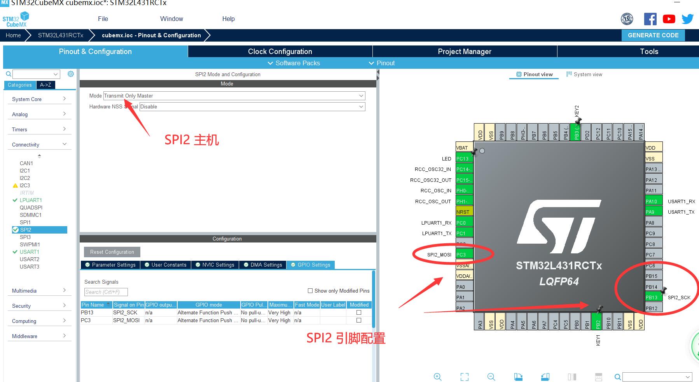Open the User Constants tab
Image resolution: width=699 pixels, height=382 pixels.
point(165,265)
